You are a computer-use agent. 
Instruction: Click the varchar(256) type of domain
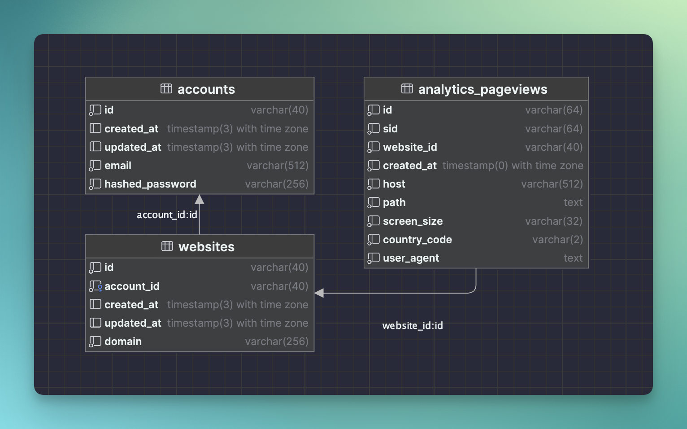[x=277, y=341]
